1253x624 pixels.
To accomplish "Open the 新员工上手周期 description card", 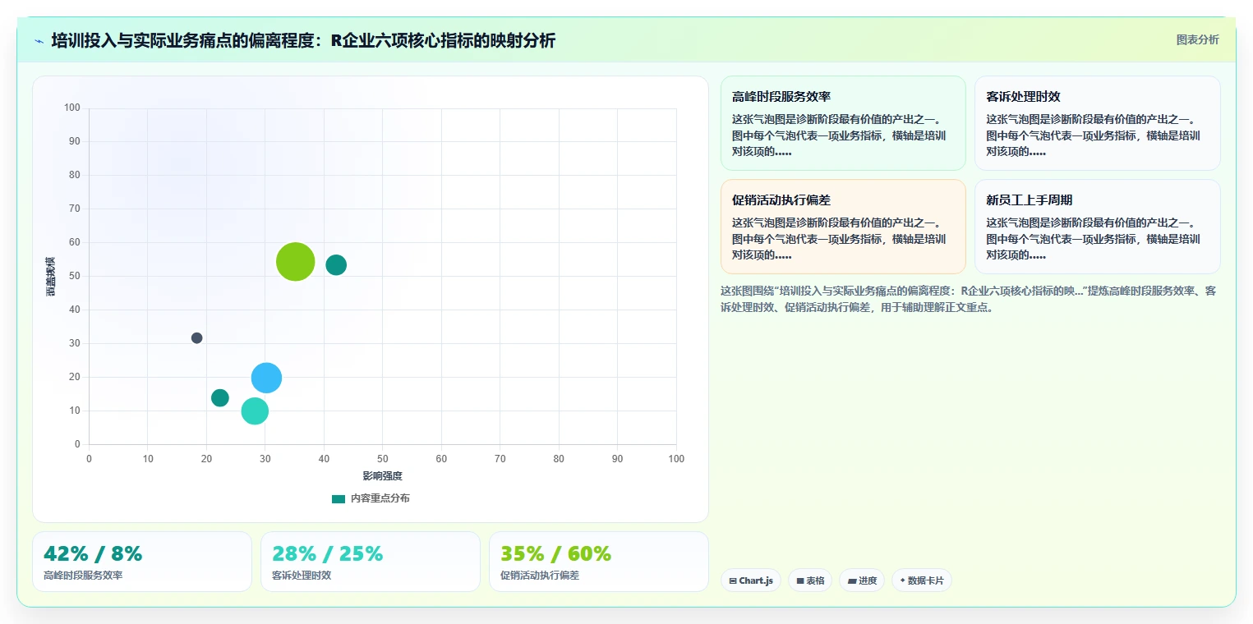I will pos(1097,227).
